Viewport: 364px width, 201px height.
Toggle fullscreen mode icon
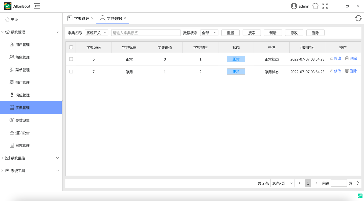click(x=325, y=6)
